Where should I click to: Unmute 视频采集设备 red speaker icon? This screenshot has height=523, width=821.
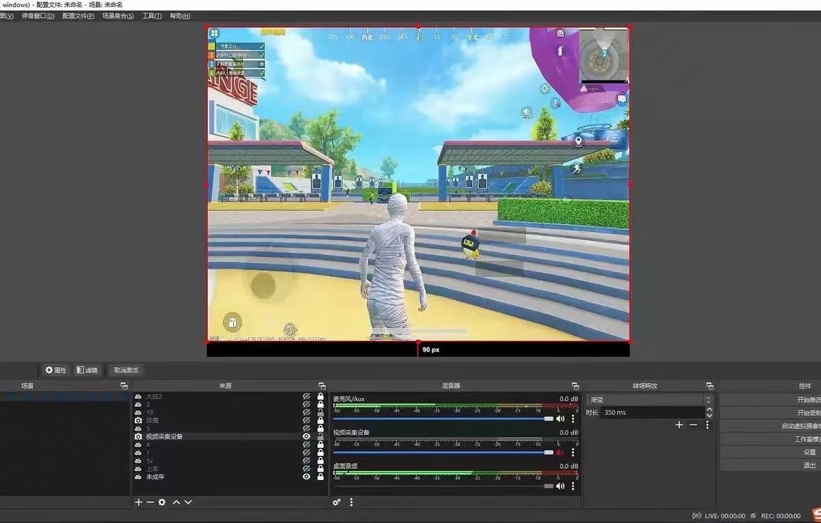tap(560, 452)
